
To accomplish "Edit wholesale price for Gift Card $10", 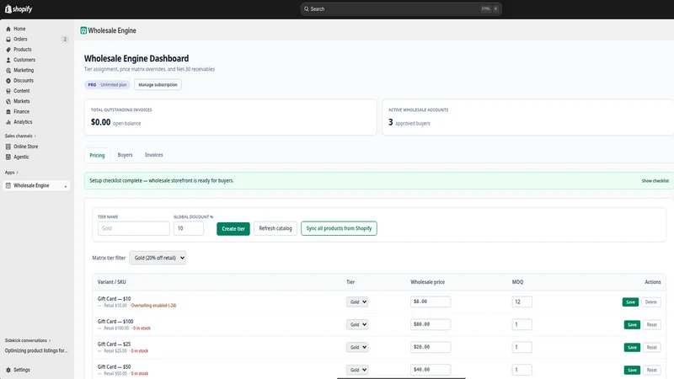I will 431,302.
